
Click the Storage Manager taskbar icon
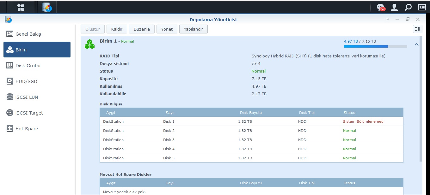(47, 7)
